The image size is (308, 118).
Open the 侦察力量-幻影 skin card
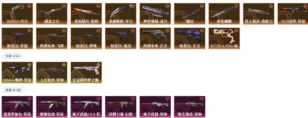pos(121,107)
